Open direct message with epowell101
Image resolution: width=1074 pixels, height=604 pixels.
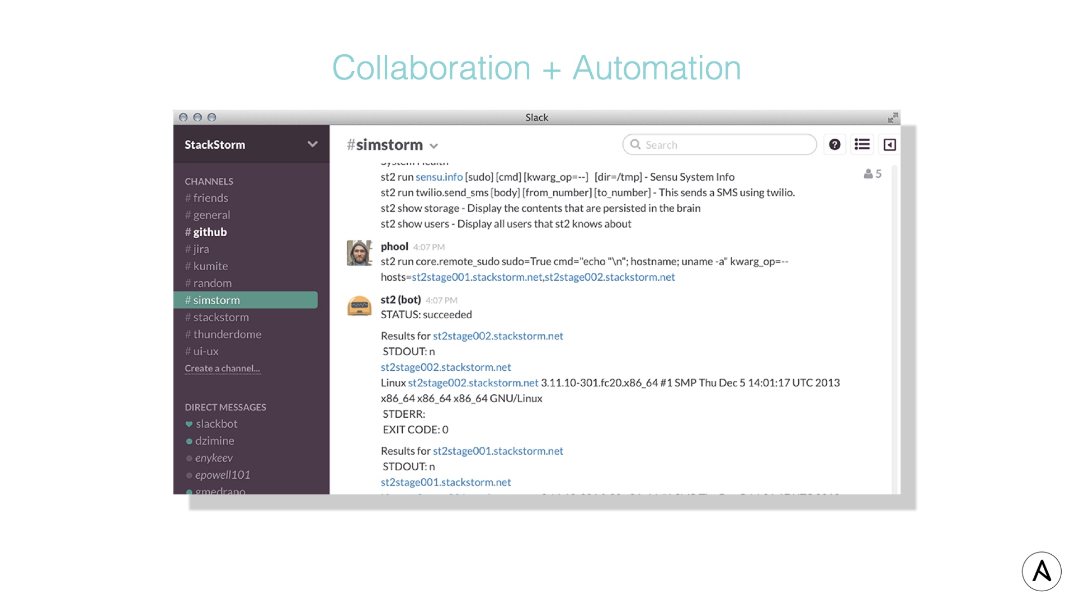(x=218, y=475)
